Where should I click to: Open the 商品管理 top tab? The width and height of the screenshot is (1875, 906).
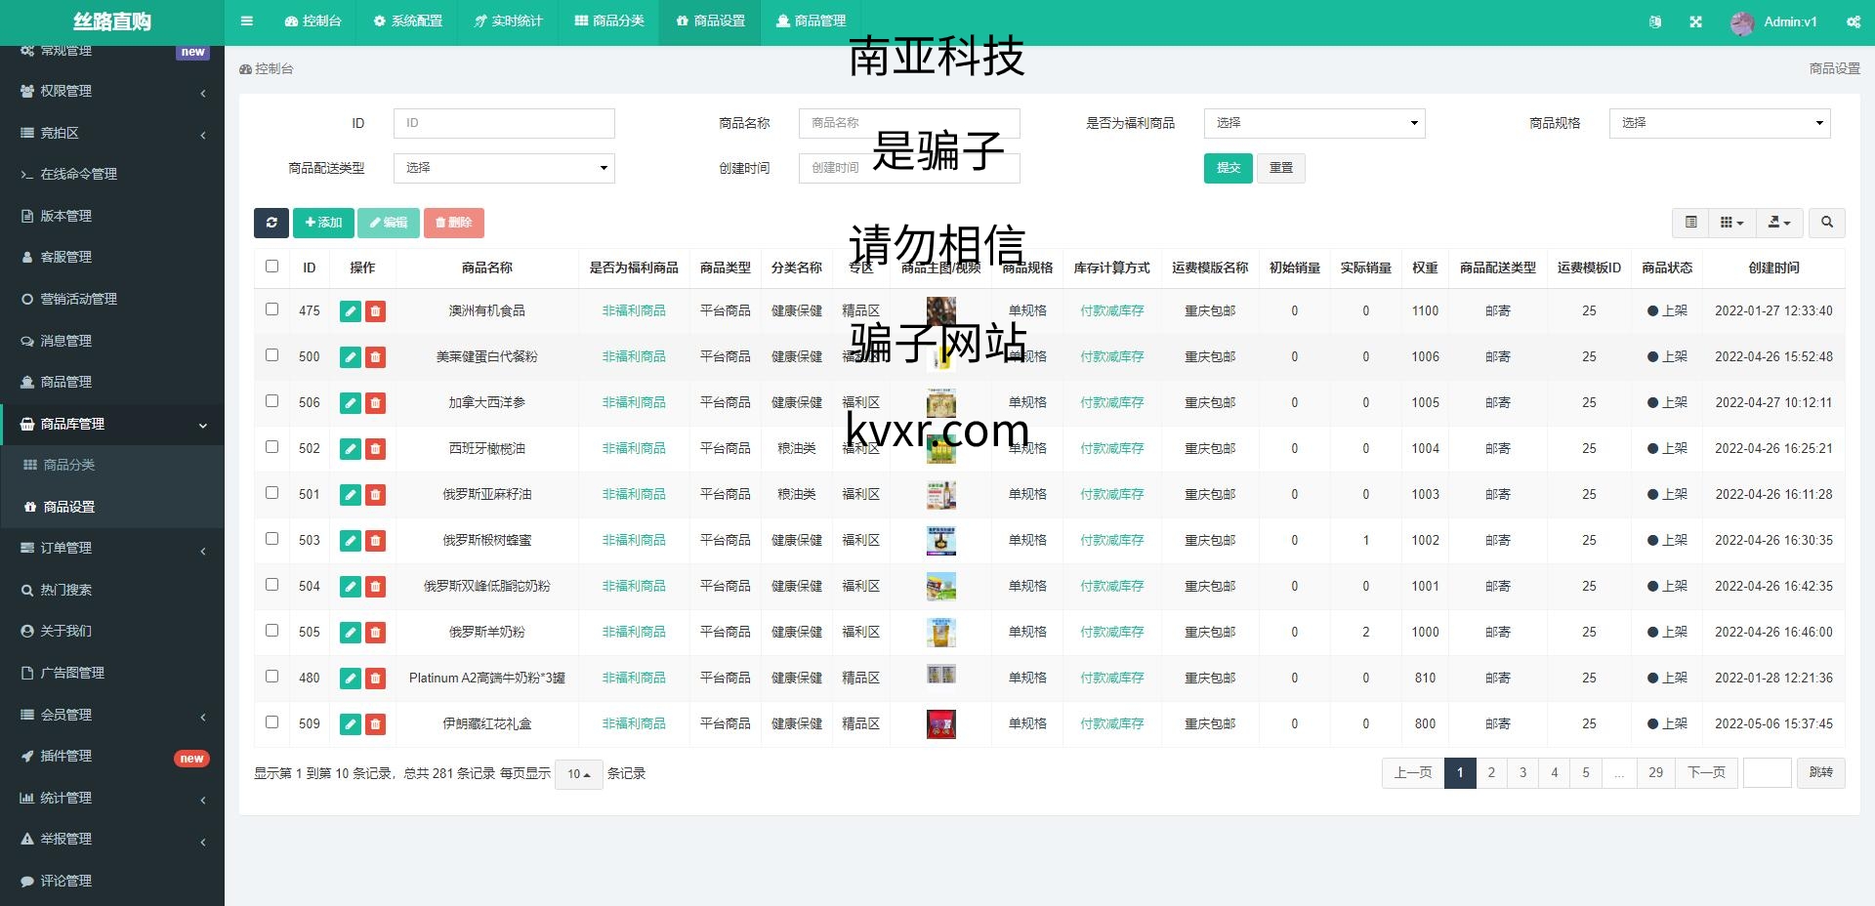coord(811,21)
